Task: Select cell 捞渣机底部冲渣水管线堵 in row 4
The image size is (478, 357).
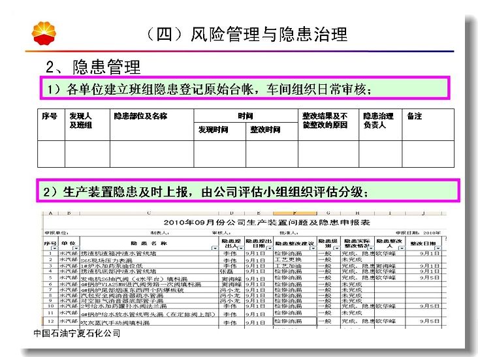Action: pos(149,271)
